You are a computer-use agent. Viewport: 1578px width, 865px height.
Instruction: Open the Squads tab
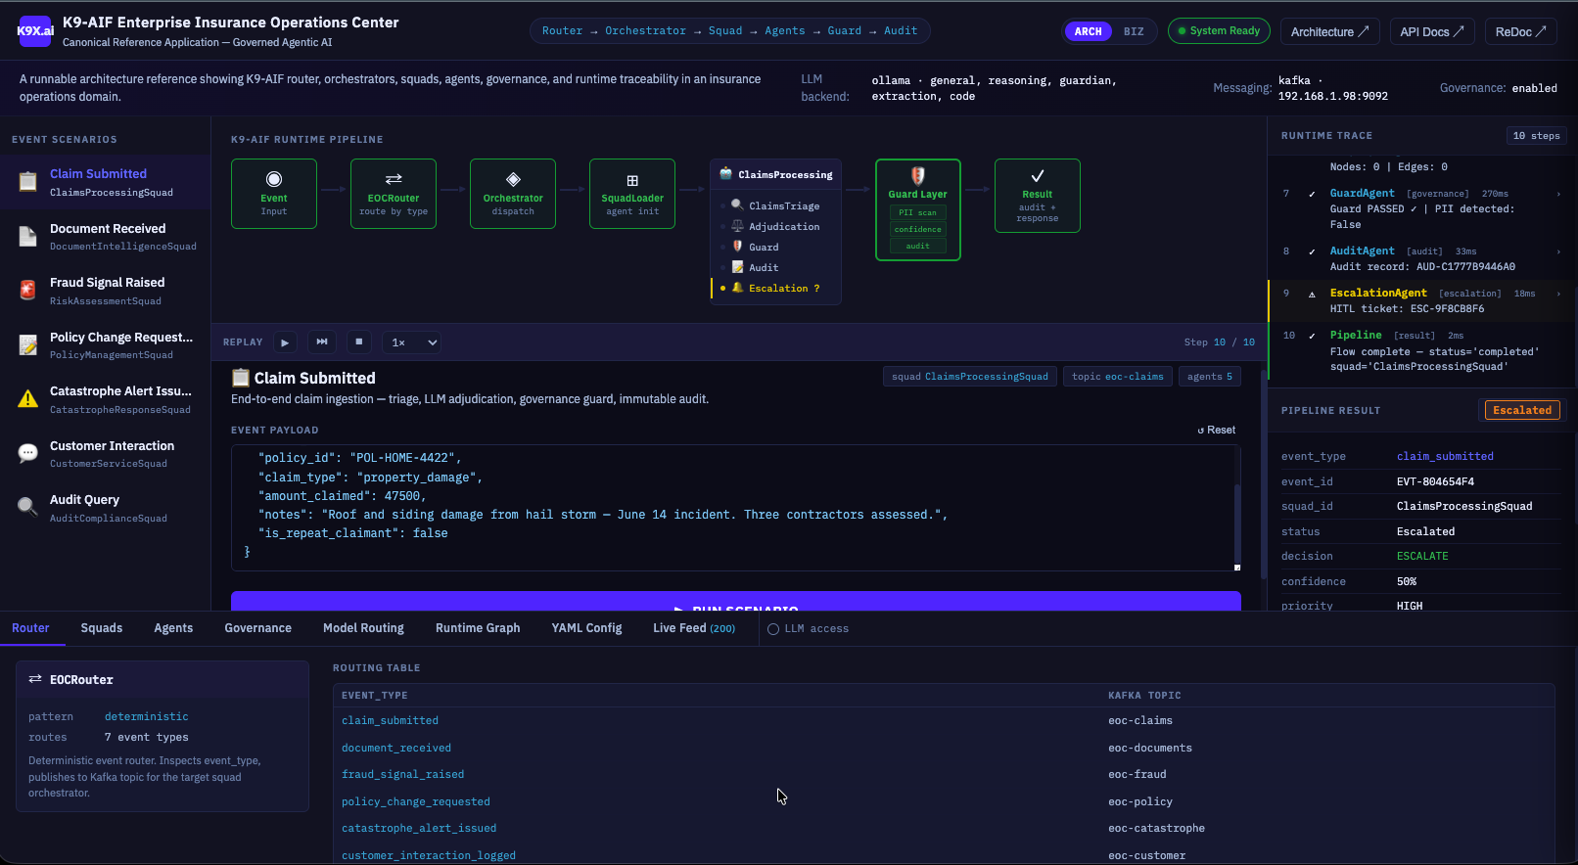102,628
